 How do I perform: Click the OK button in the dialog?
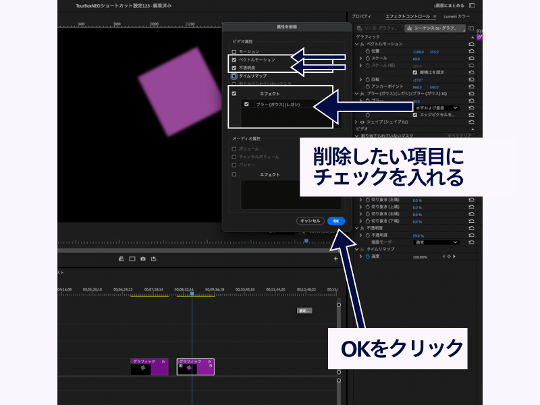click(336, 221)
